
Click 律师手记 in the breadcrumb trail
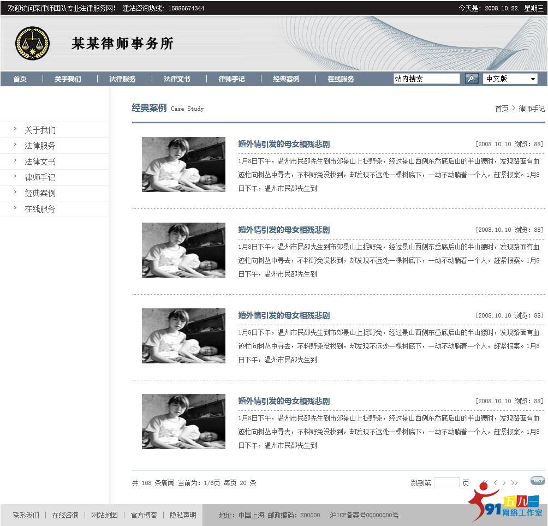(x=531, y=108)
